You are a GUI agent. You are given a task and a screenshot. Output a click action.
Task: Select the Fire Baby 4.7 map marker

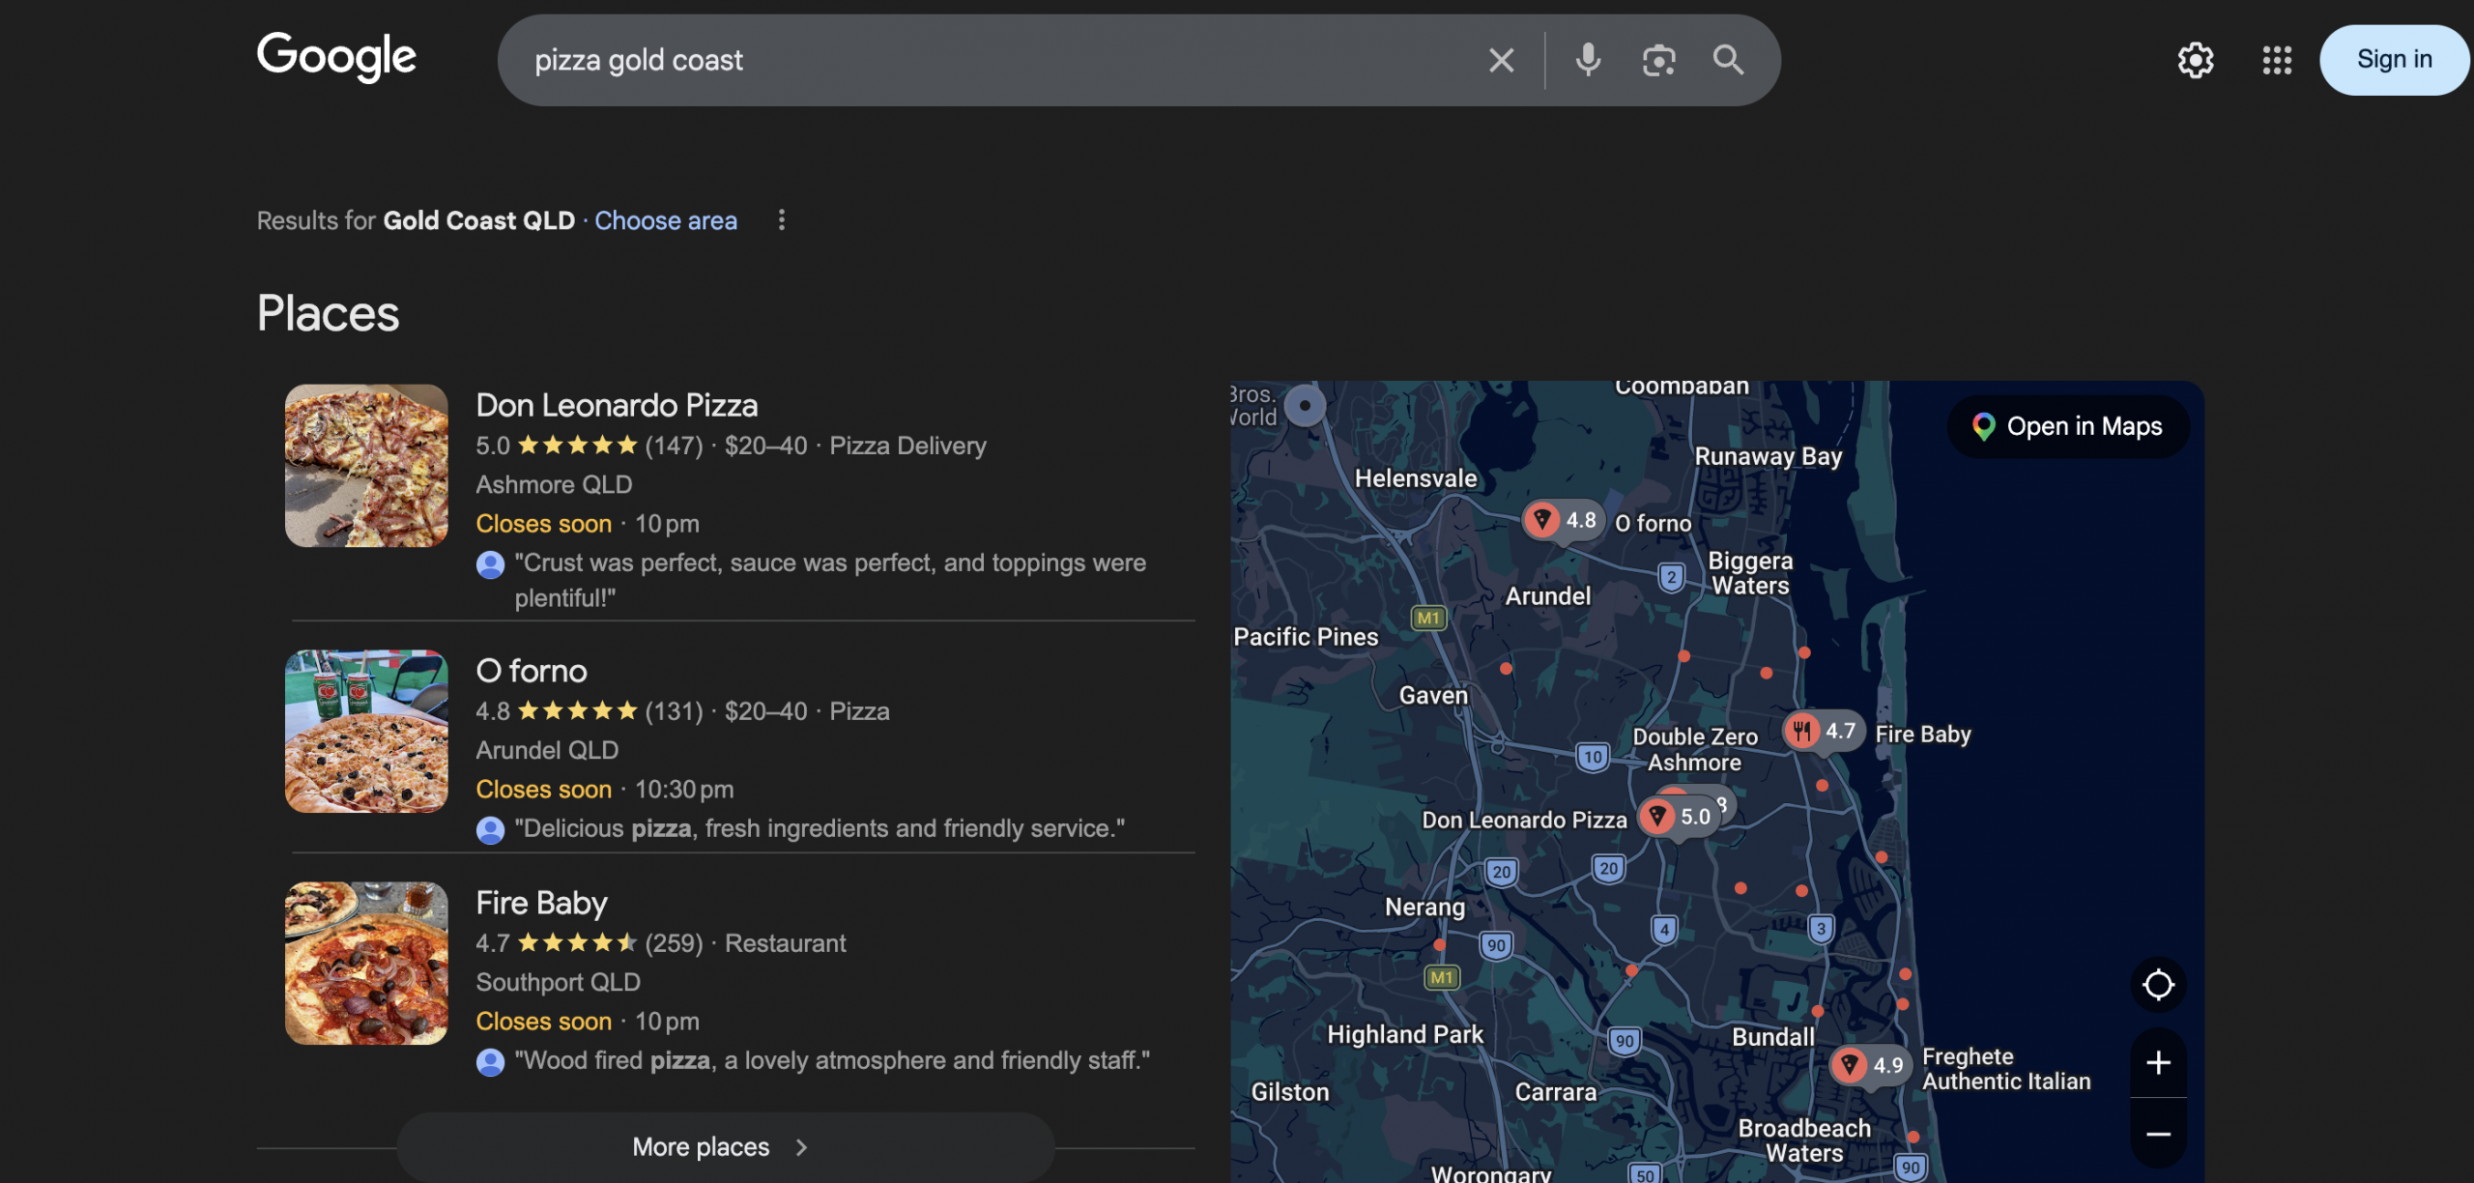point(1823,731)
